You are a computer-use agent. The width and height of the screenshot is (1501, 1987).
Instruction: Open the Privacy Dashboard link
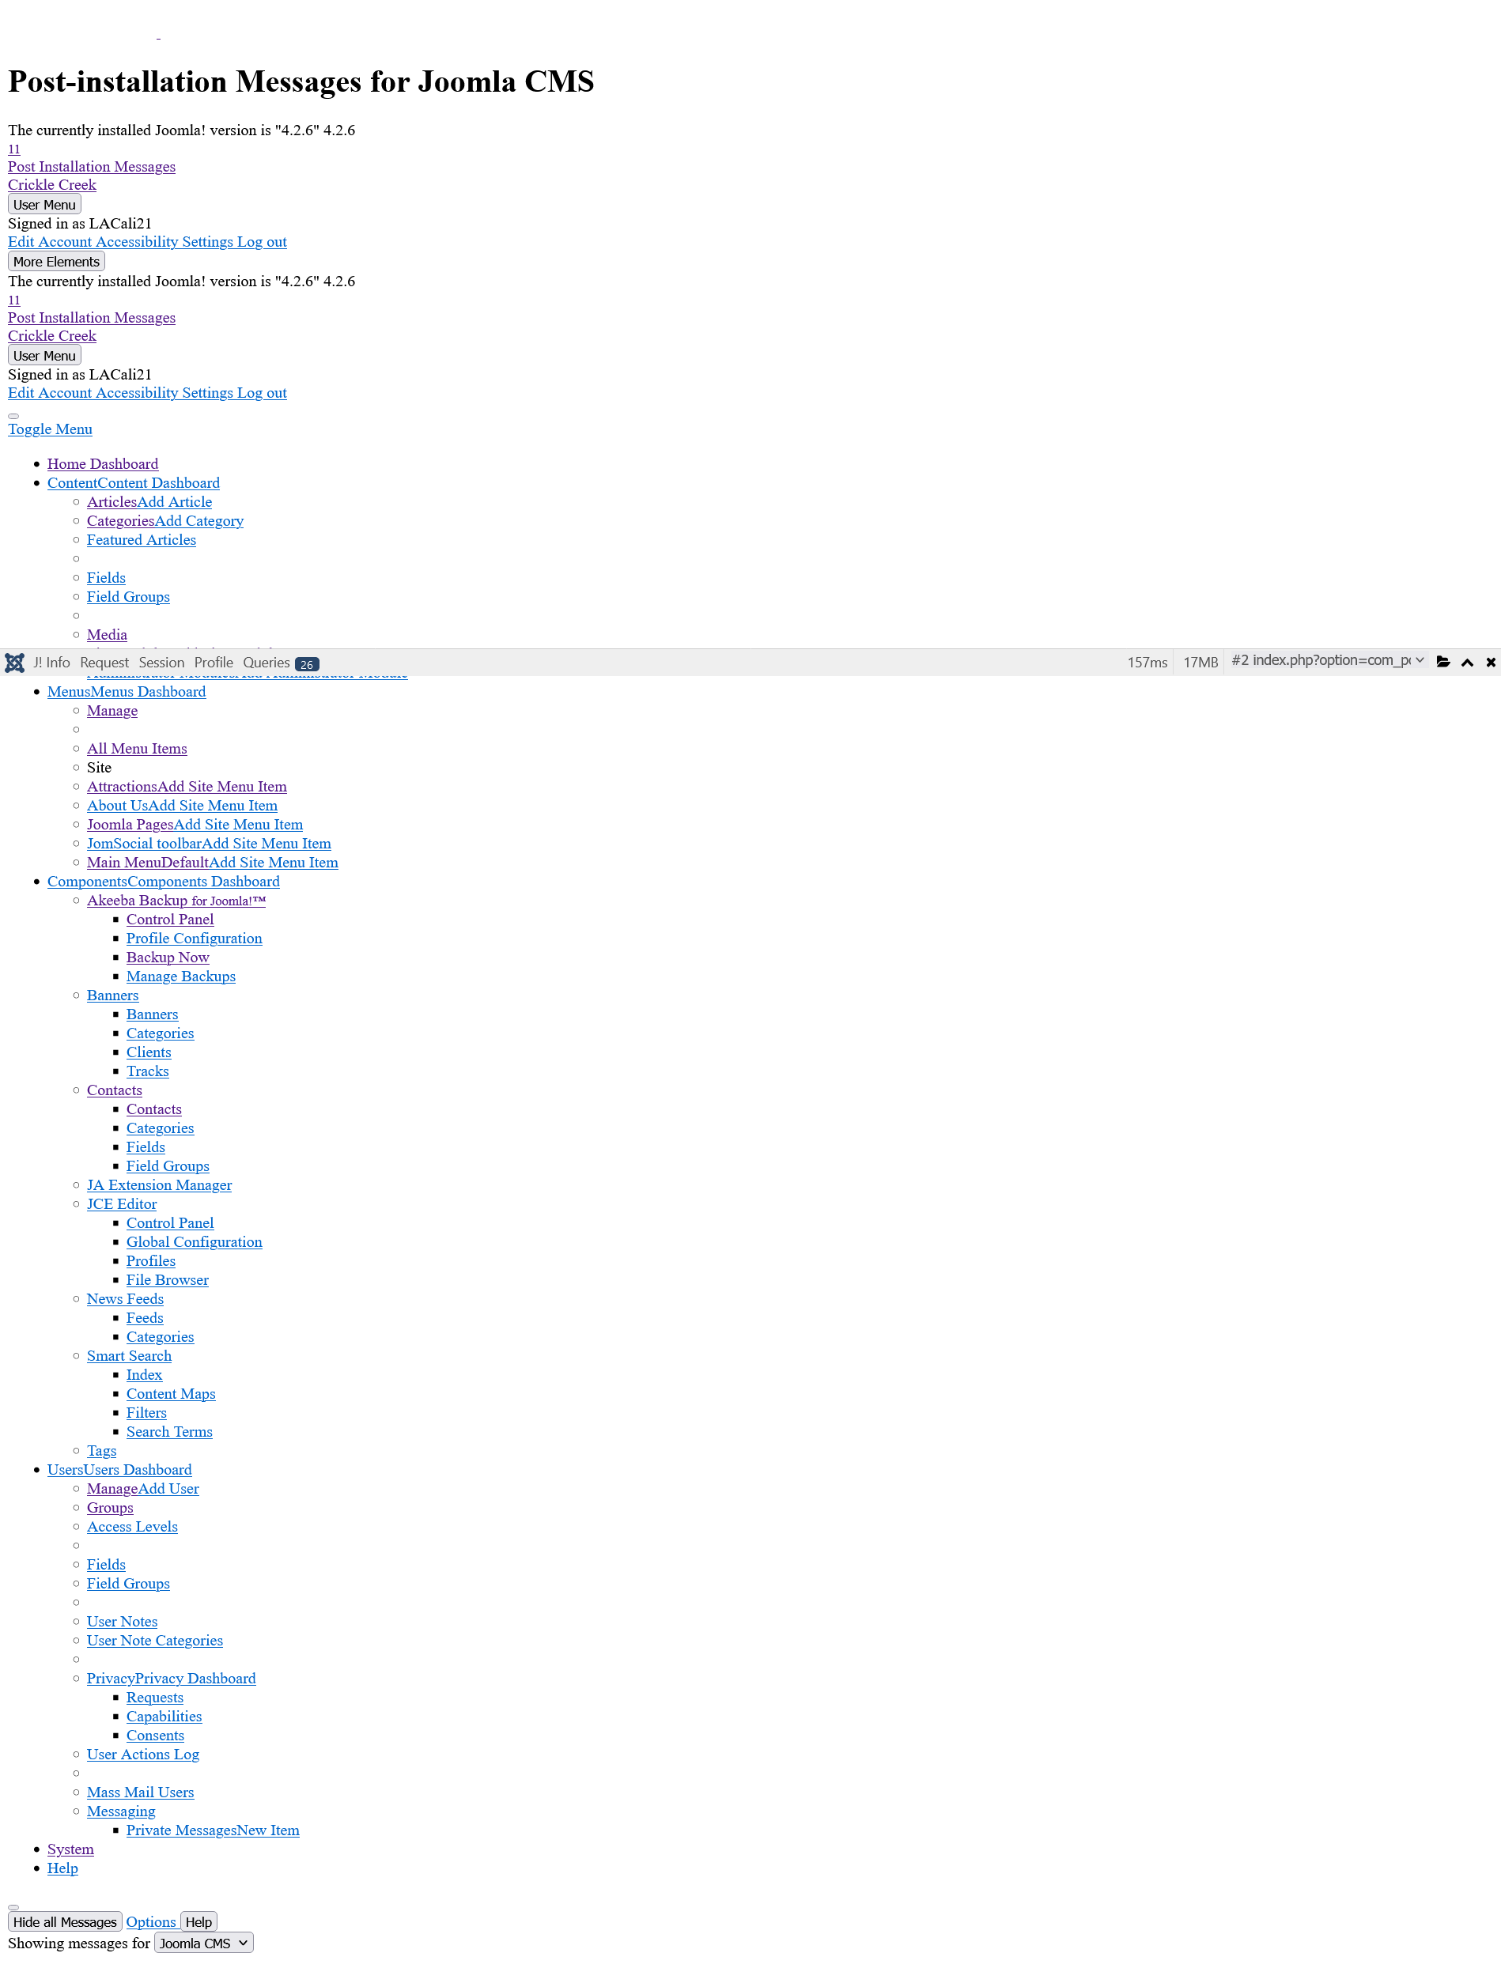[195, 1679]
